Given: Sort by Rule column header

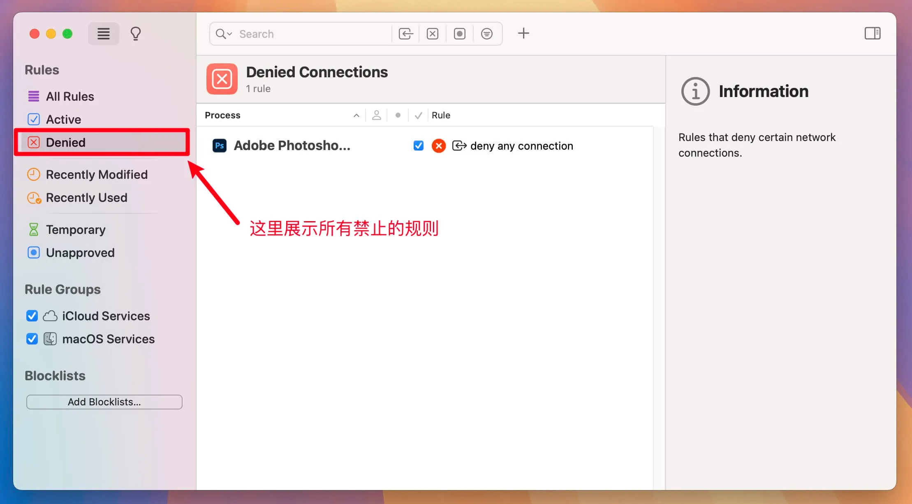Looking at the screenshot, I should click(441, 115).
